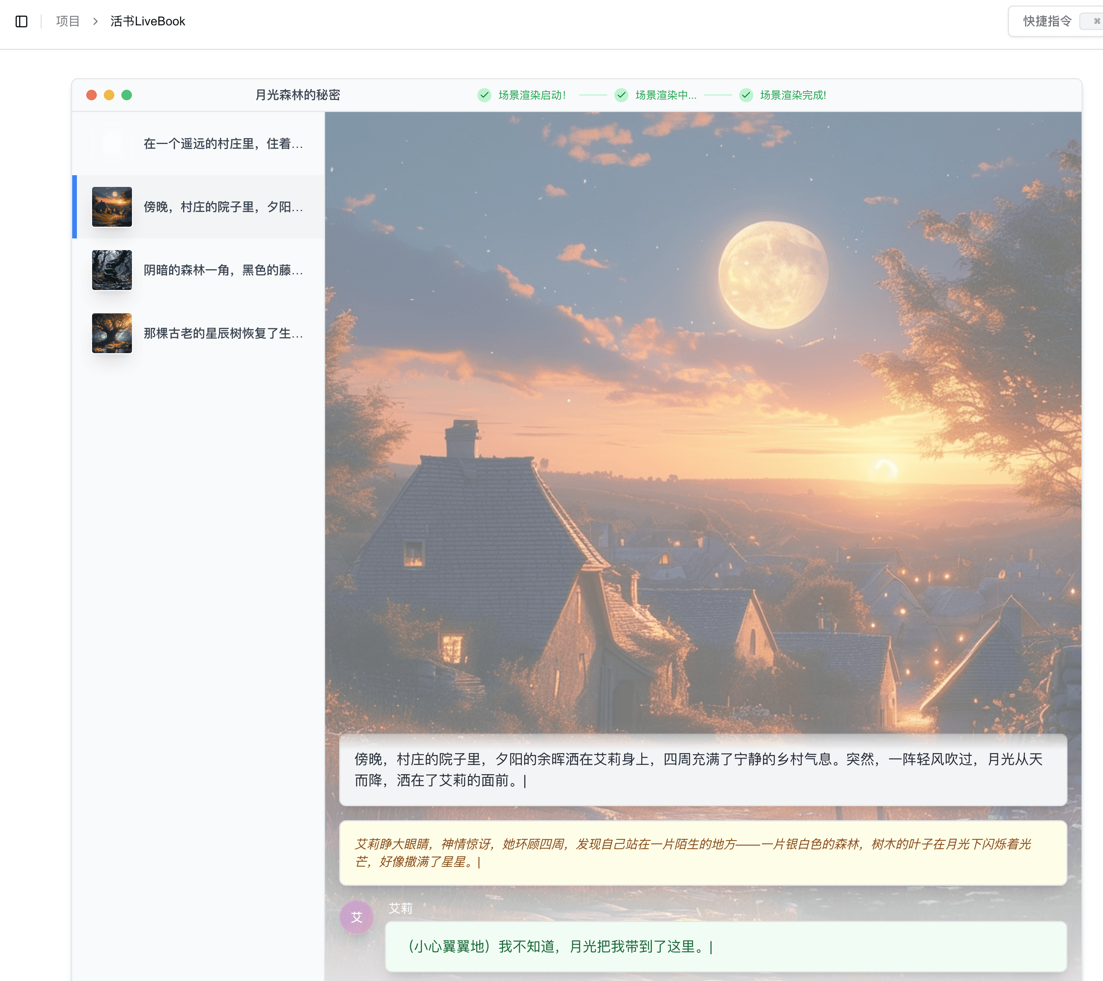This screenshot has width=1103, height=981.
Task: Open the 项目 breadcrumb link
Action: click(x=68, y=21)
